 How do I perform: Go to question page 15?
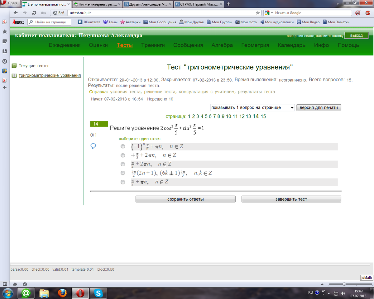[x=263, y=116]
